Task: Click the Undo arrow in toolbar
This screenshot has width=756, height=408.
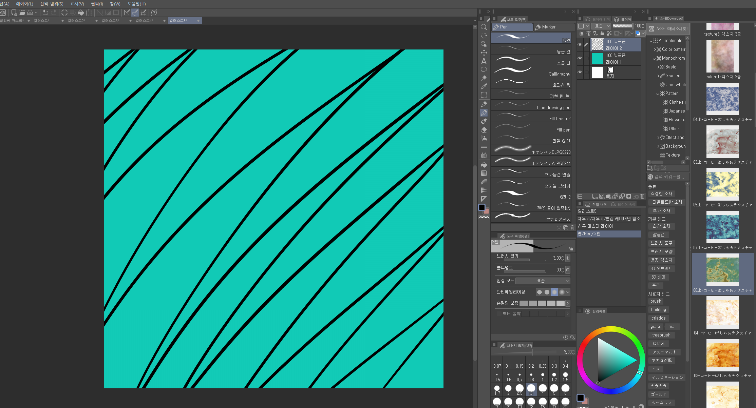Action: (45, 13)
